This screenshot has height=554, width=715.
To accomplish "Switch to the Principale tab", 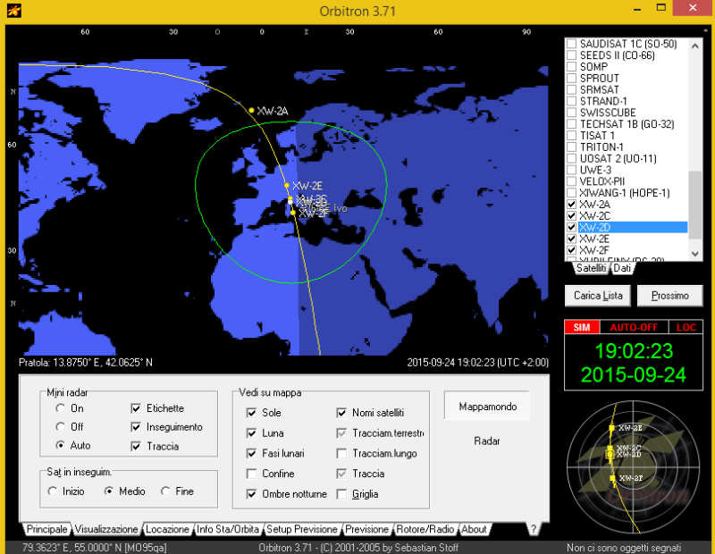I will coord(46,529).
